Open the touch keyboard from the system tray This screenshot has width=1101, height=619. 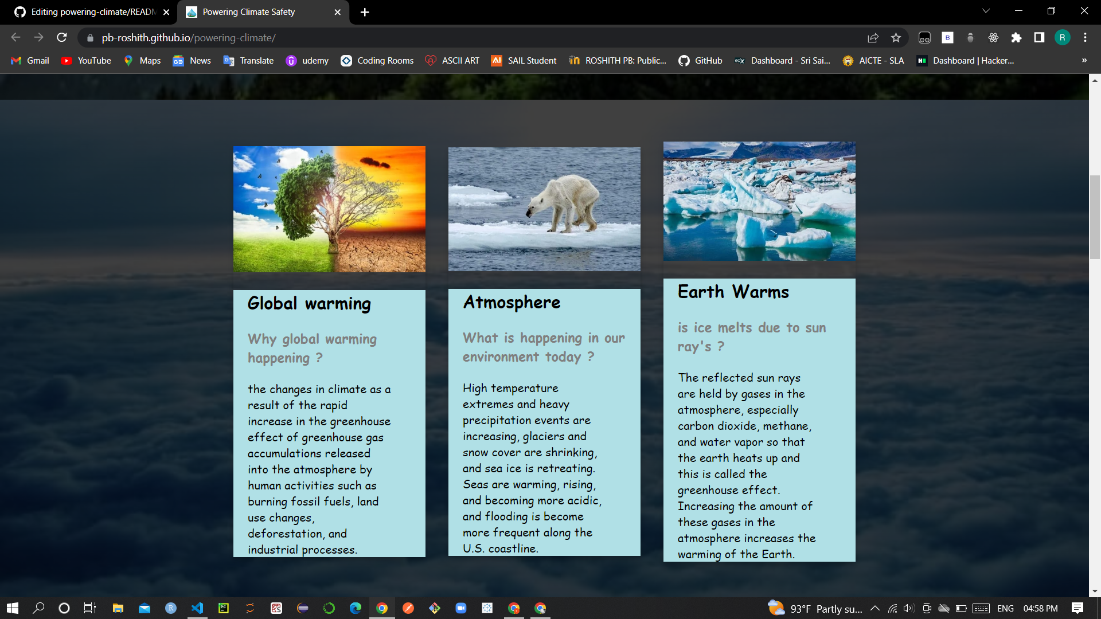click(x=982, y=608)
